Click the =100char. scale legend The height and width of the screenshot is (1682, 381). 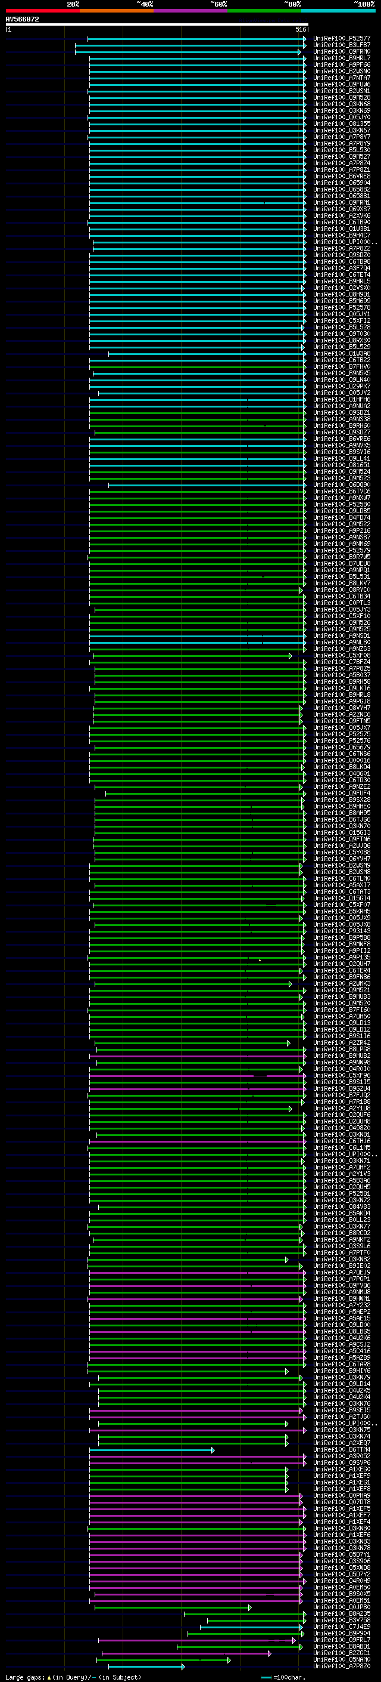(x=283, y=1677)
